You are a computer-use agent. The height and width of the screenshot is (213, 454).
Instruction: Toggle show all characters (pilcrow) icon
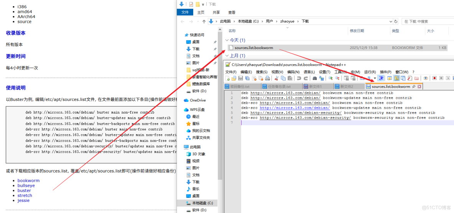(368, 78)
